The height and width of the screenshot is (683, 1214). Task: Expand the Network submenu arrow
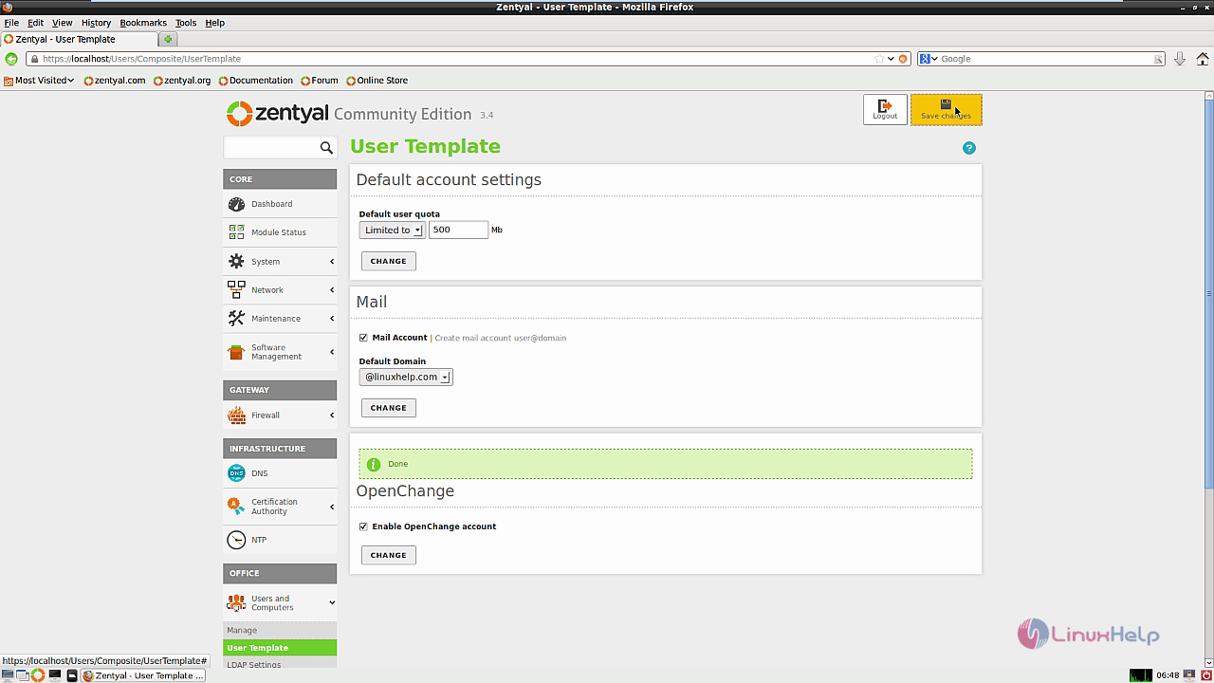click(x=332, y=290)
